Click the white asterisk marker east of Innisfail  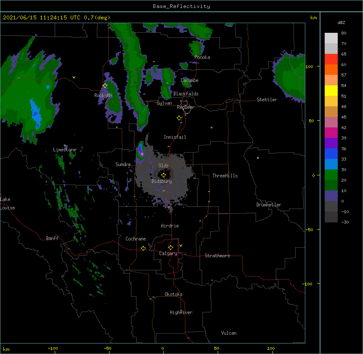[211, 127]
